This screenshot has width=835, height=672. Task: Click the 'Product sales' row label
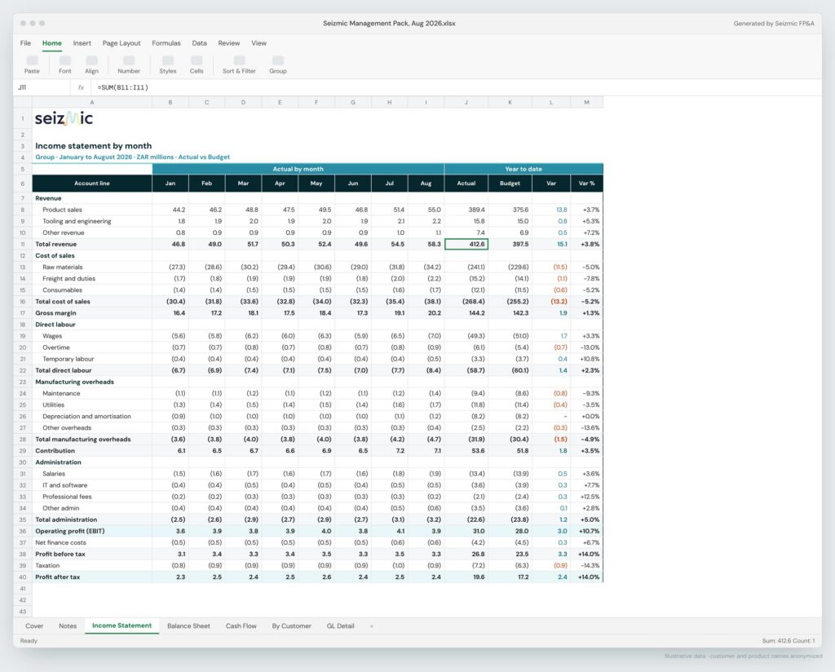(62, 210)
